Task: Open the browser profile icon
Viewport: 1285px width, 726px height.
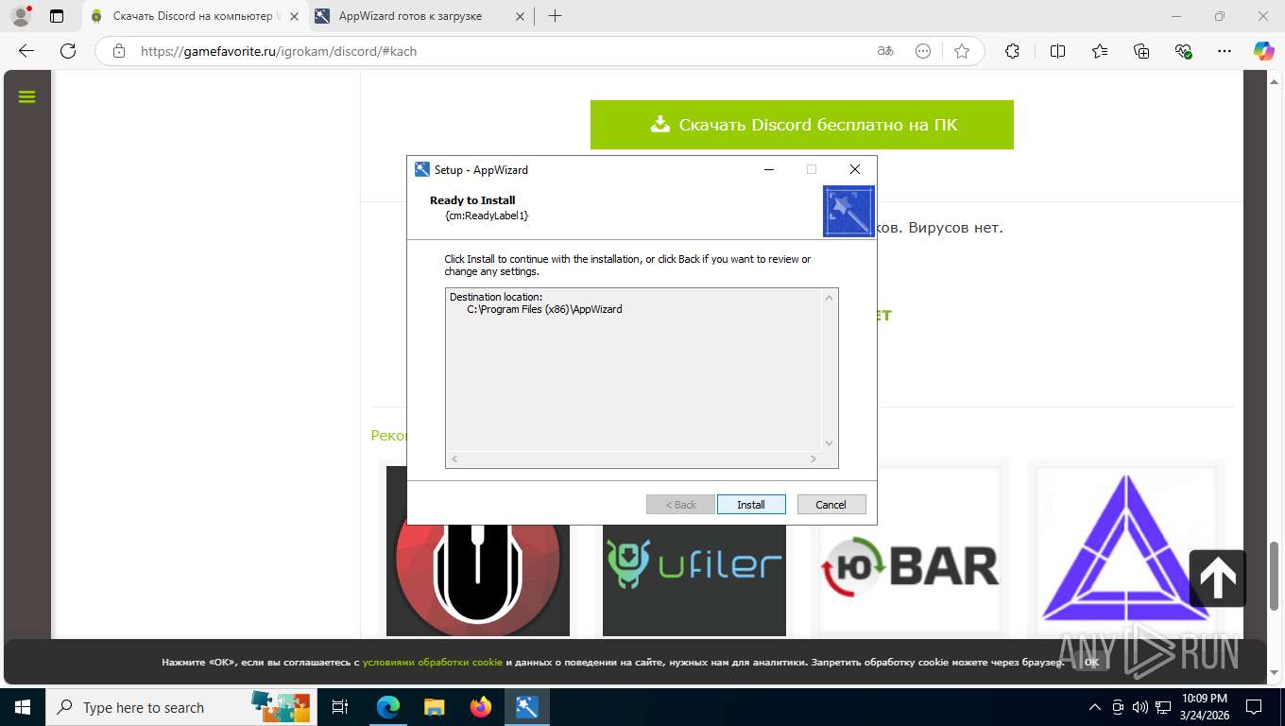Action: coord(20,16)
